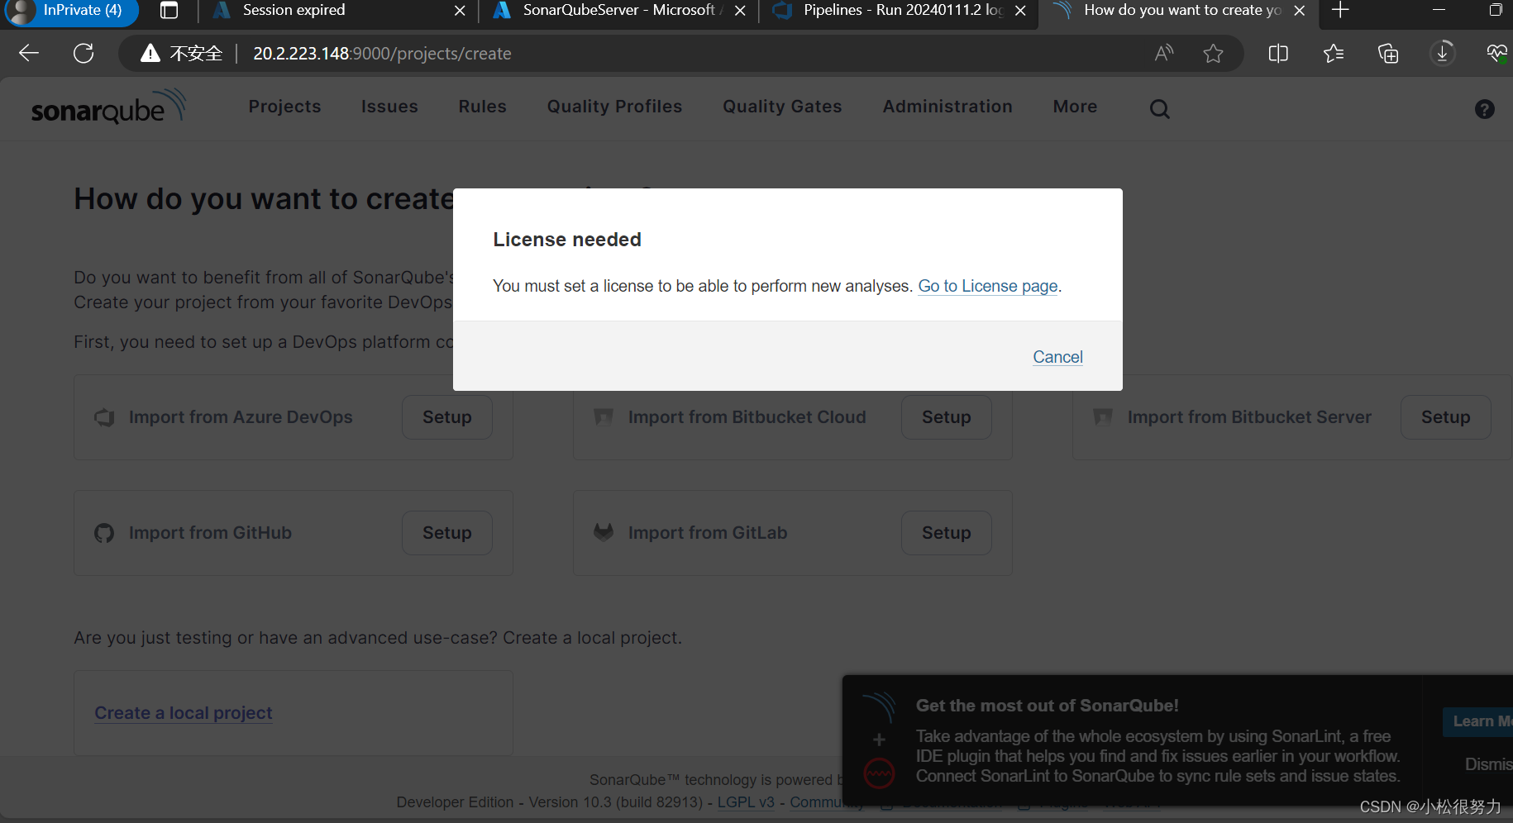
Task: Dismiss the SonarLint promotion banner
Action: point(1488,764)
